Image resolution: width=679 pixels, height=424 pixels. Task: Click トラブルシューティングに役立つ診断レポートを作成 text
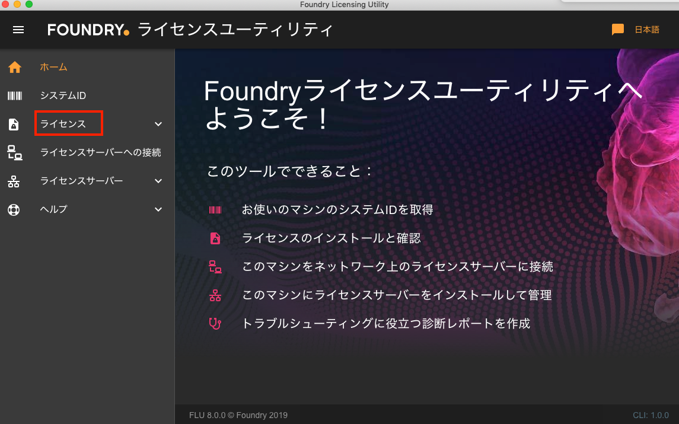(386, 324)
